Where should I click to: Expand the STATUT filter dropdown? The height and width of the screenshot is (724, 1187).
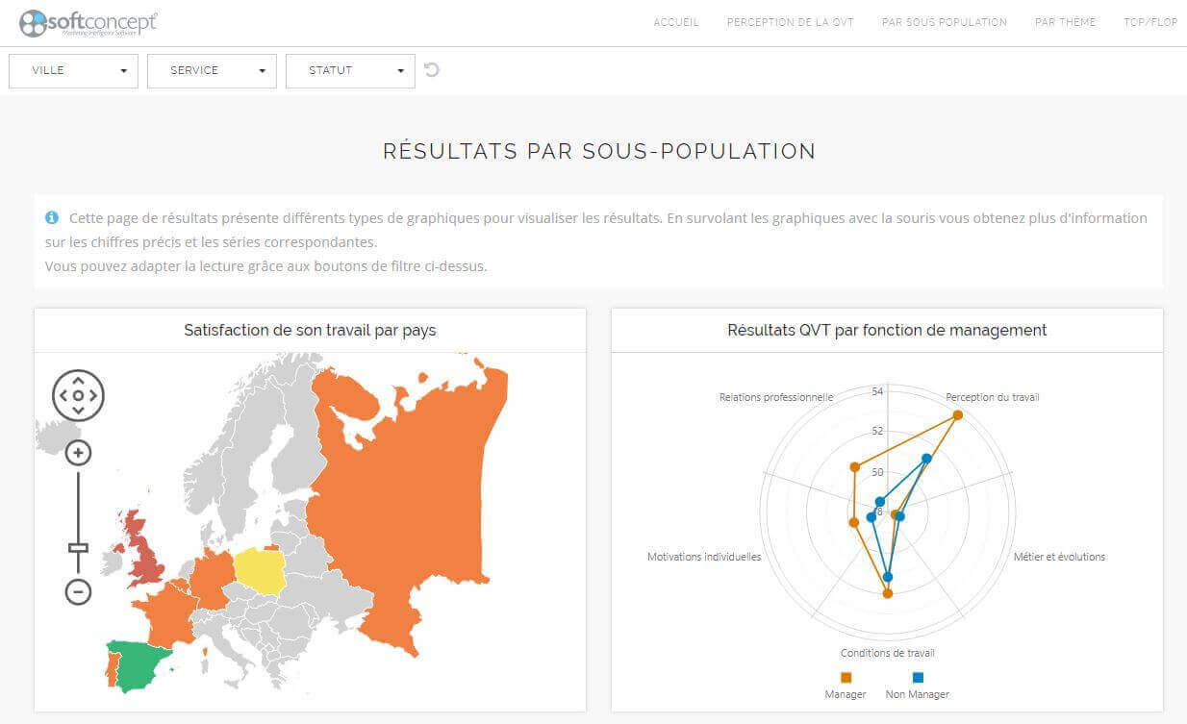click(x=350, y=70)
